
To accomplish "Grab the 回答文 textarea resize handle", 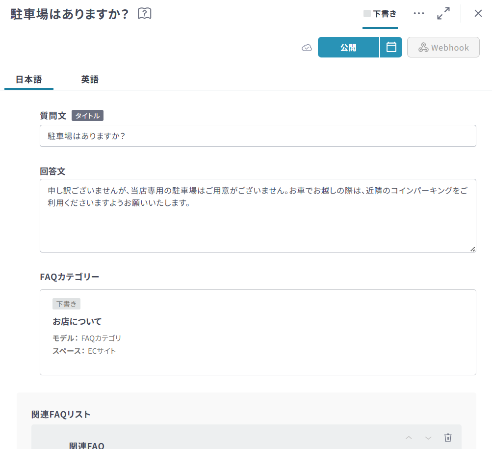I will pyautogui.click(x=472, y=249).
